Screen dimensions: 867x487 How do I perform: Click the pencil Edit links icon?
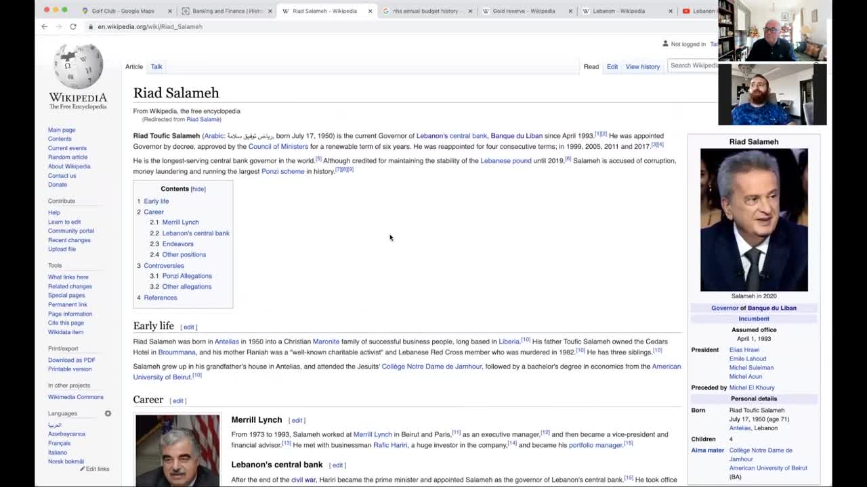pyautogui.click(x=83, y=469)
